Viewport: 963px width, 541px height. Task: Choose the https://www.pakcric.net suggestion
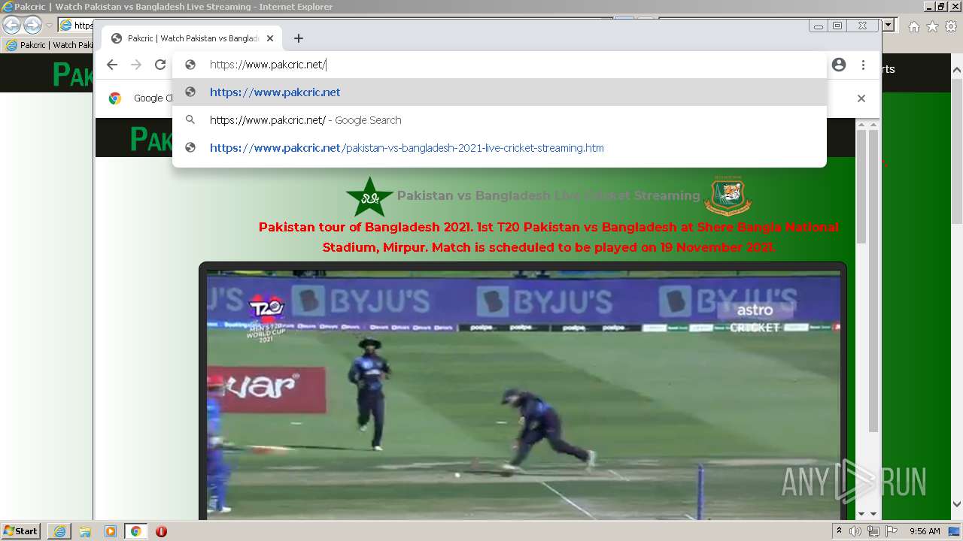tap(500, 92)
